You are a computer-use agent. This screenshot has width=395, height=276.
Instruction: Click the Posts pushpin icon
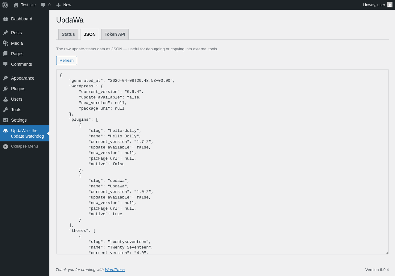coord(6,33)
